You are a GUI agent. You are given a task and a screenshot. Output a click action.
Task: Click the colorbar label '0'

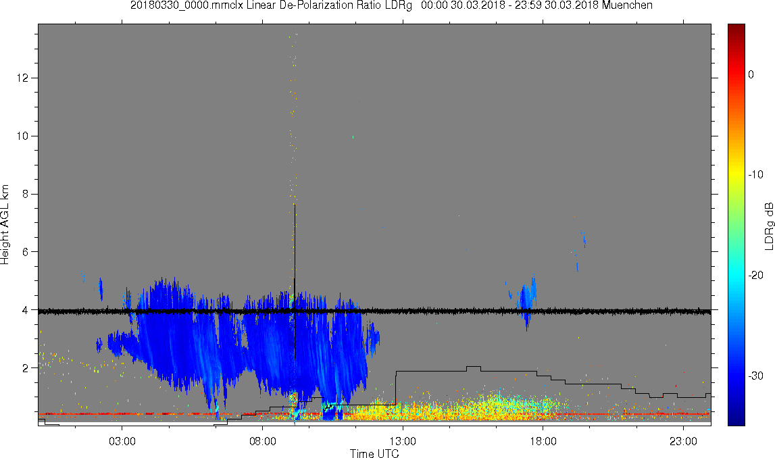751,74
